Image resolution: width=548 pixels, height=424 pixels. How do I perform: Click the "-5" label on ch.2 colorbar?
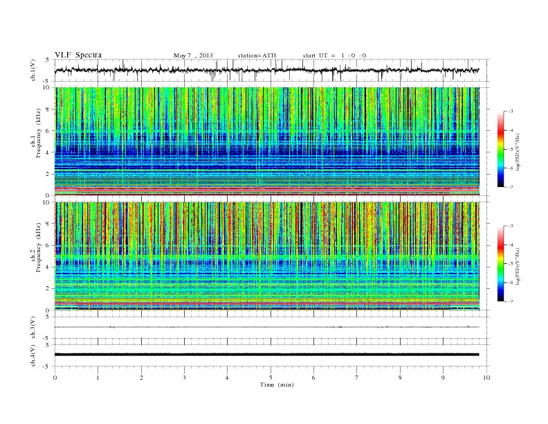511,264
